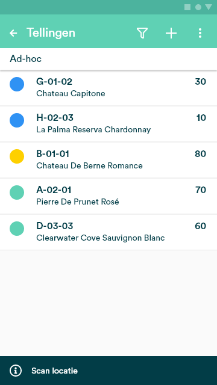Click the blue status dot for H-02-03
Screen dimensions: 217x385
[17, 120]
